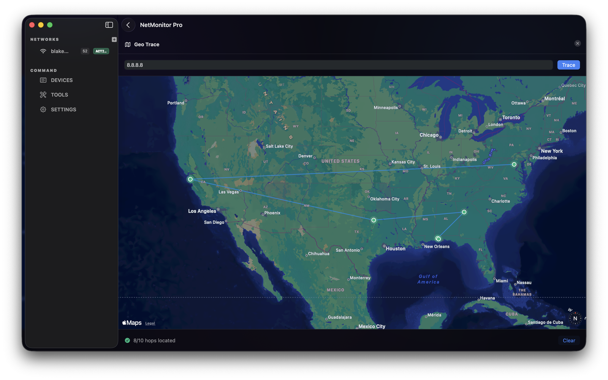Click the green check status icon
This screenshot has width=608, height=380.
pyautogui.click(x=127, y=341)
